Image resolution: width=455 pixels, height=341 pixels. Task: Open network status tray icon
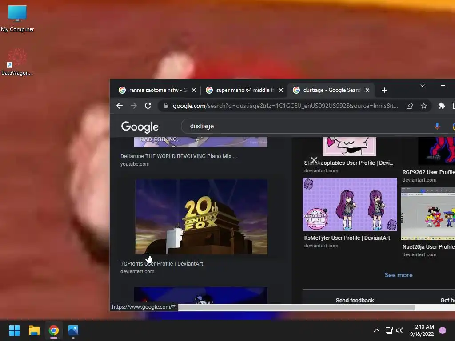click(389, 330)
